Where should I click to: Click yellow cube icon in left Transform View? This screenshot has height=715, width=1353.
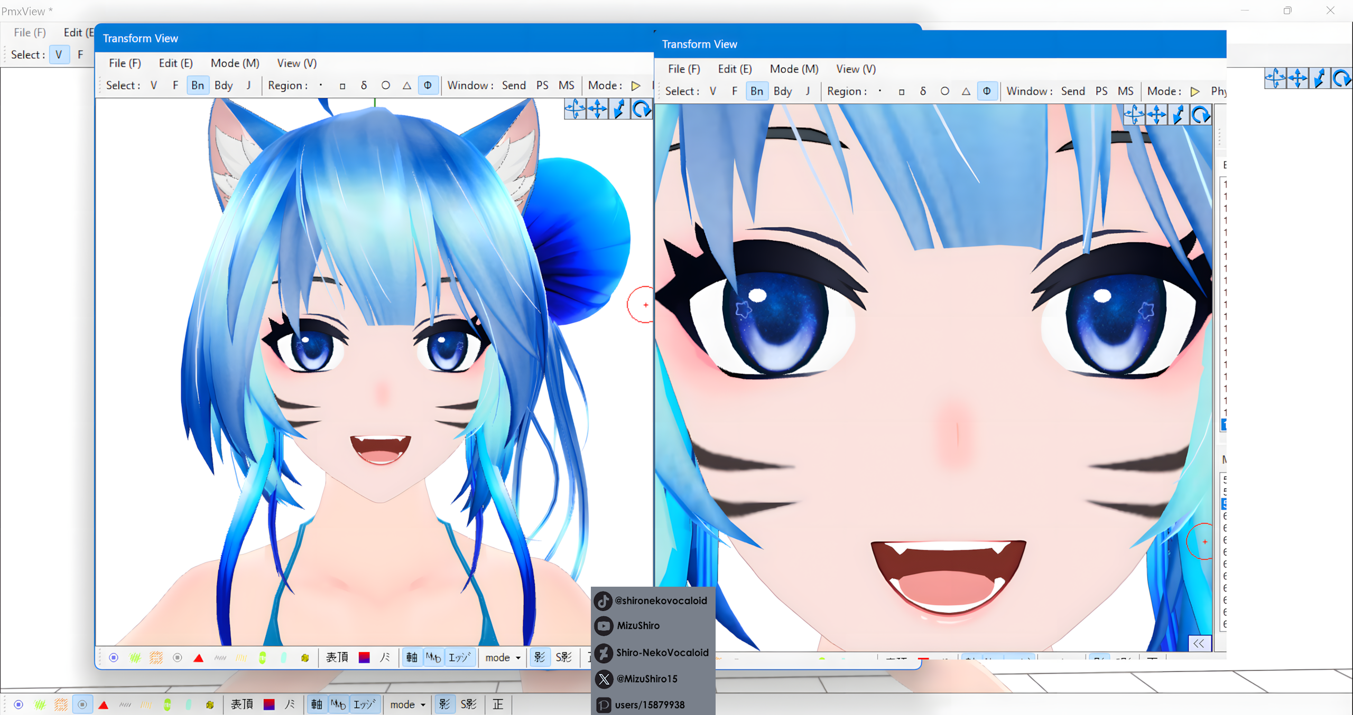point(305,658)
